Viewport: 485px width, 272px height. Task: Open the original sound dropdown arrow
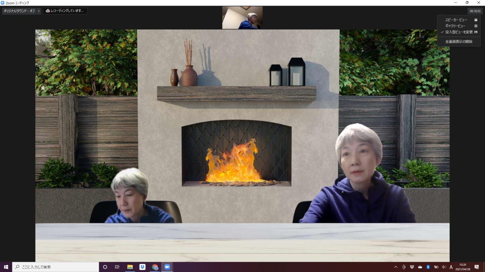[39, 11]
